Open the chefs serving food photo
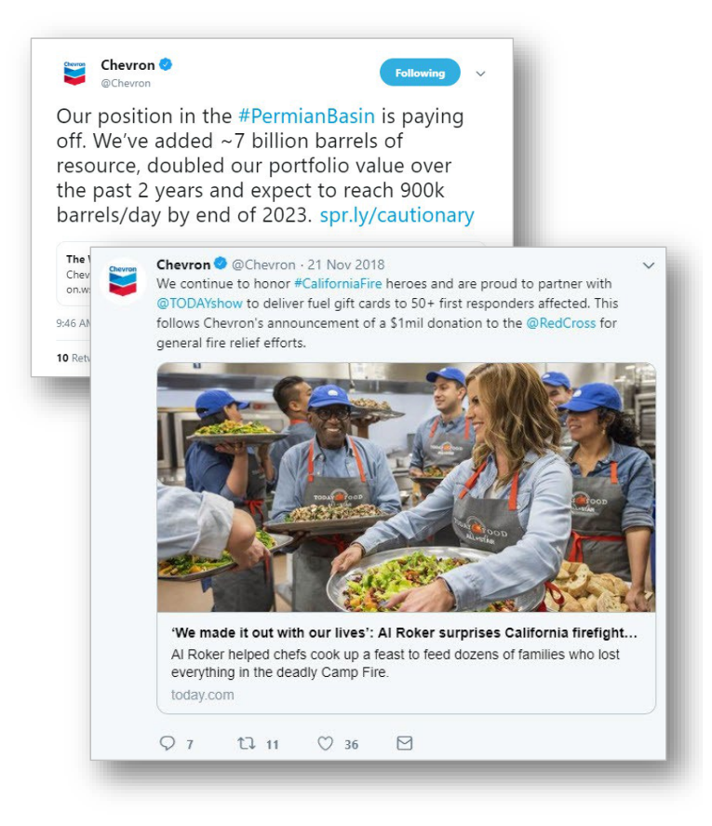The height and width of the screenshot is (826, 712). [x=406, y=486]
